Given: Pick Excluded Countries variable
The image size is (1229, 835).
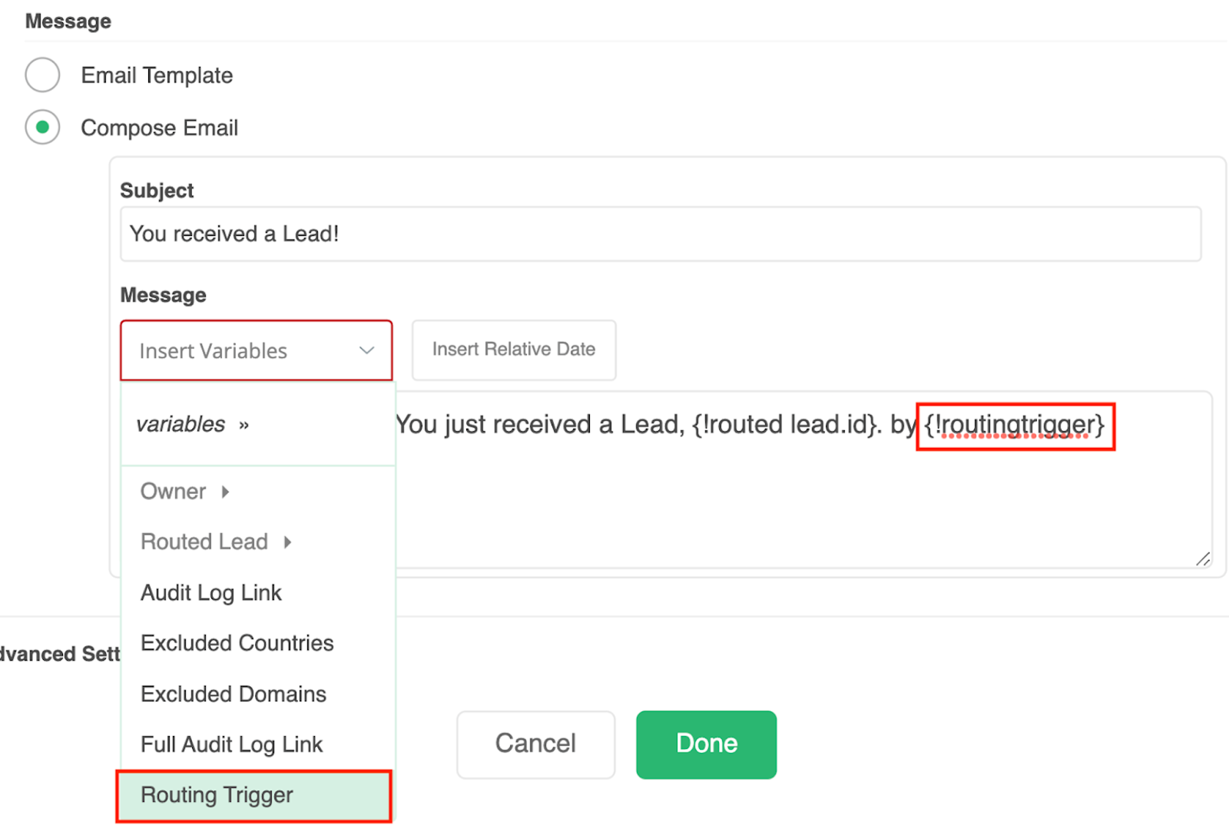Looking at the screenshot, I should 237,643.
